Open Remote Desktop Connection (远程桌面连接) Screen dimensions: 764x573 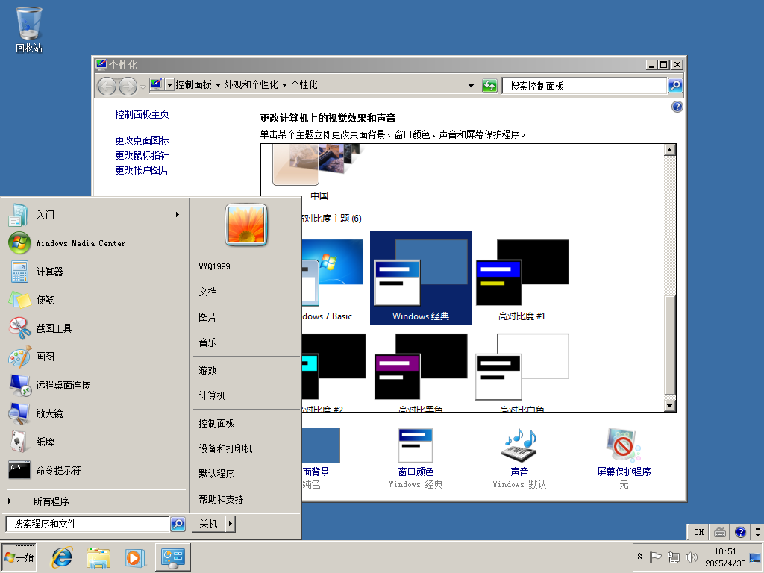(95, 385)
